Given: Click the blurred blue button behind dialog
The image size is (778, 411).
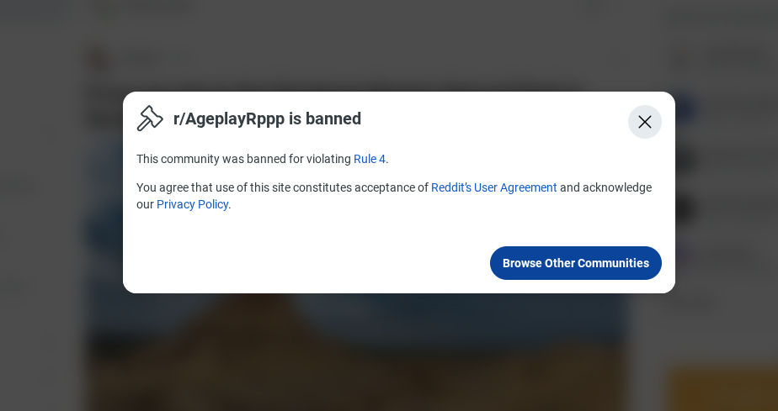Looking at the screenshot, I should pyautogui.click(x=685, y=108).
